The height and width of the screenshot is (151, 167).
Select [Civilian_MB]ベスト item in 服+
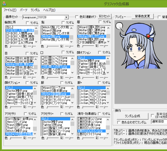(x=92, y=103)
